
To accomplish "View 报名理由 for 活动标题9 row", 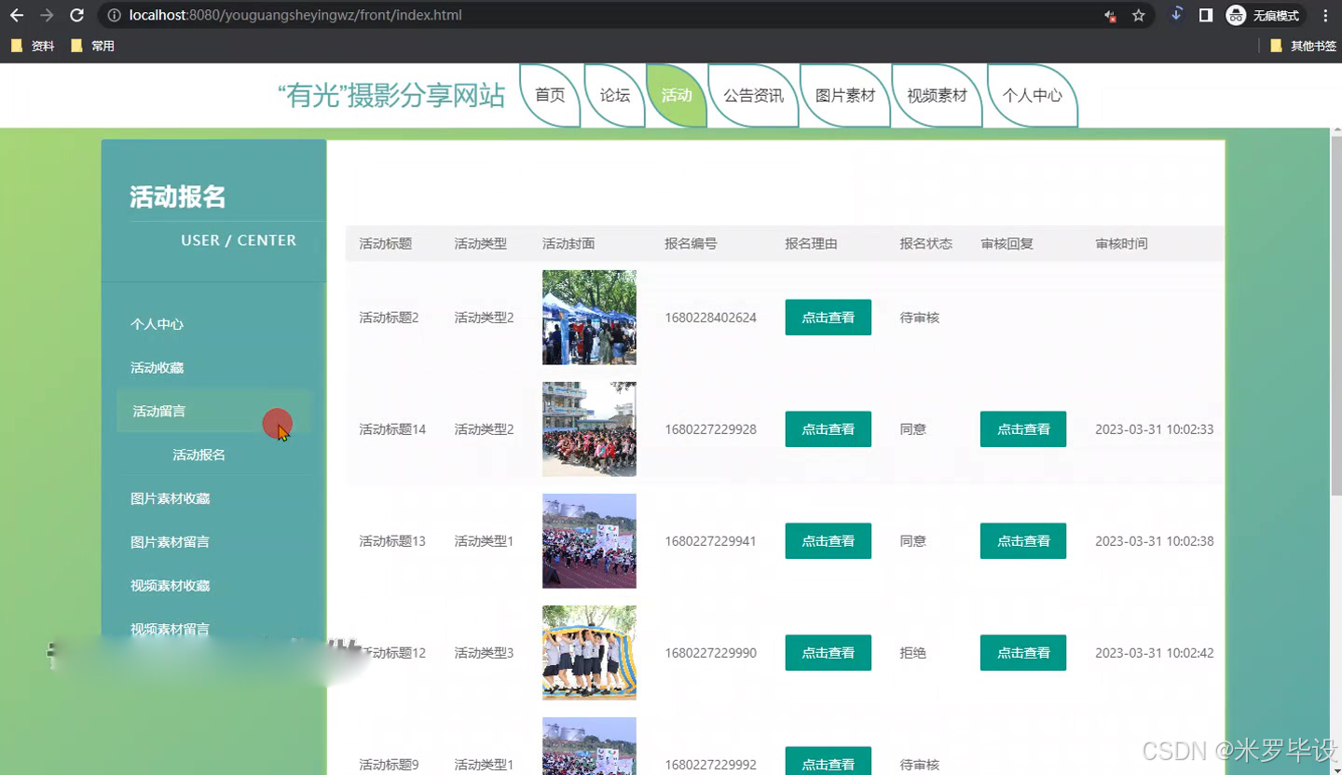I will [x=828, y=761].
